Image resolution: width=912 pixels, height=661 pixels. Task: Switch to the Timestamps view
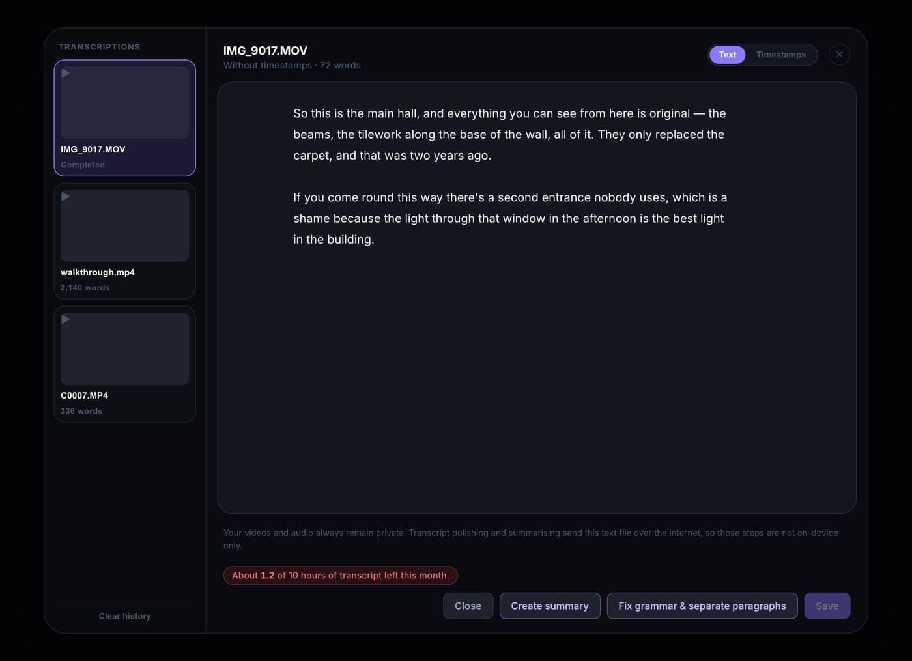click(781, 55)
